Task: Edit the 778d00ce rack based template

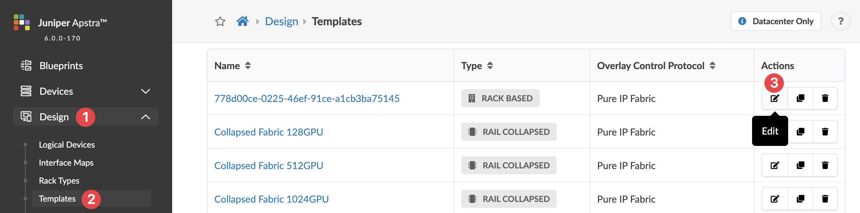Action: [775, 99]
